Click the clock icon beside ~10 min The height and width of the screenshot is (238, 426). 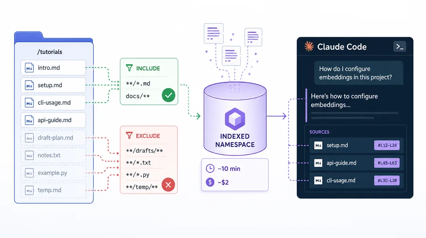[x=210, y=168]
